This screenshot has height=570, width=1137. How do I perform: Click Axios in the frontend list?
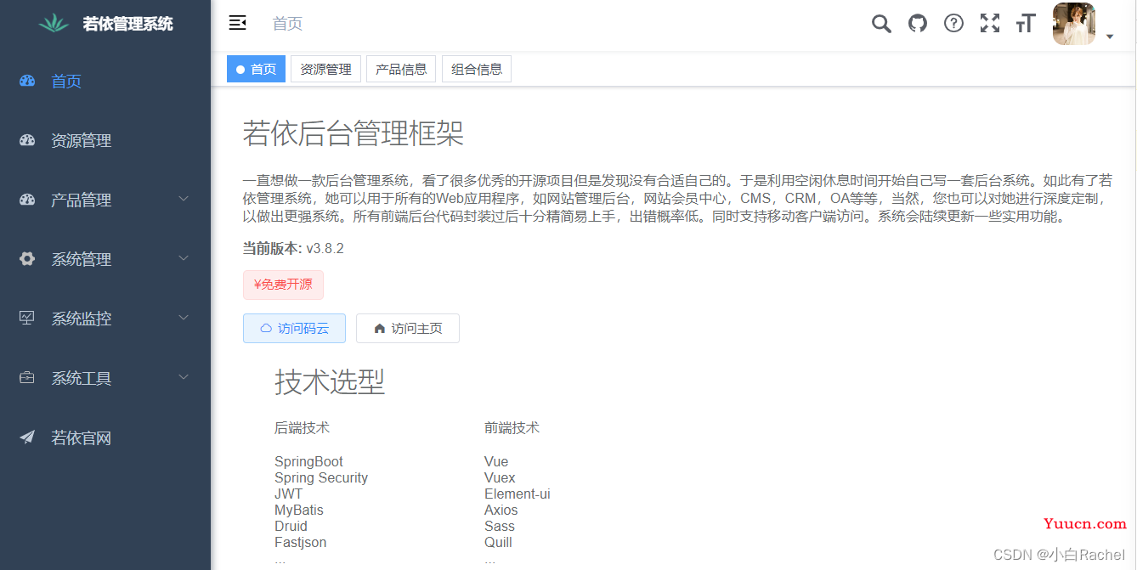point(501,511)
